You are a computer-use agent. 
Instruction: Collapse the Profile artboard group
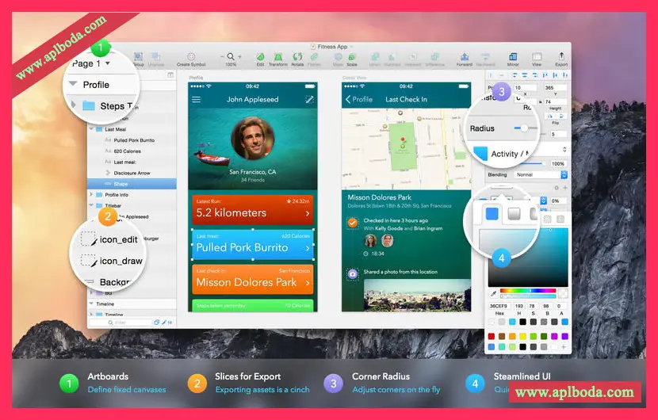click(x=73, y=84)
